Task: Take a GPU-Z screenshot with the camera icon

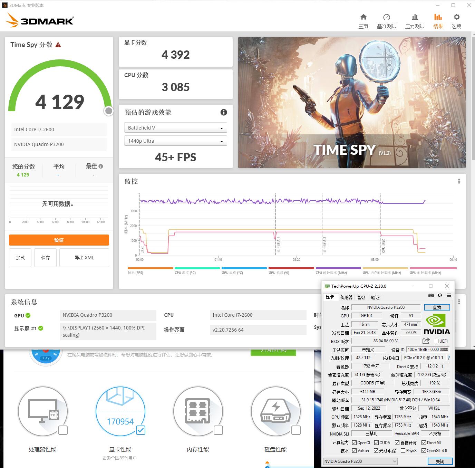Action: tap(431, 295)
